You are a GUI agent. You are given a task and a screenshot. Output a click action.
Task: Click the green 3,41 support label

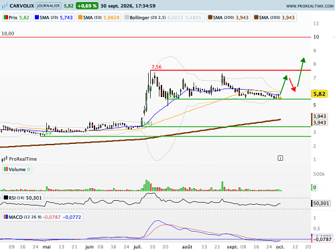[148, 123]
